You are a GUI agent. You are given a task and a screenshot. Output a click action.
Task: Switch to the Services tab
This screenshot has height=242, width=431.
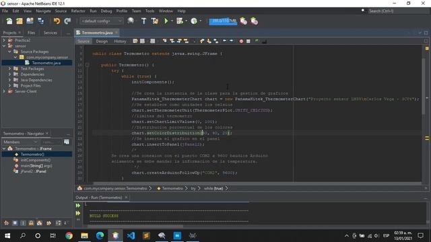(51, 33)
